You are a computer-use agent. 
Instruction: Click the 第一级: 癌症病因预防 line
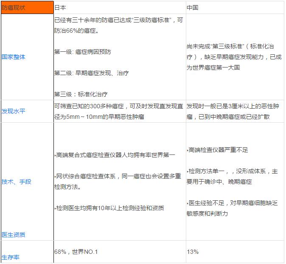pyautogui.click(x=82, y=52)
